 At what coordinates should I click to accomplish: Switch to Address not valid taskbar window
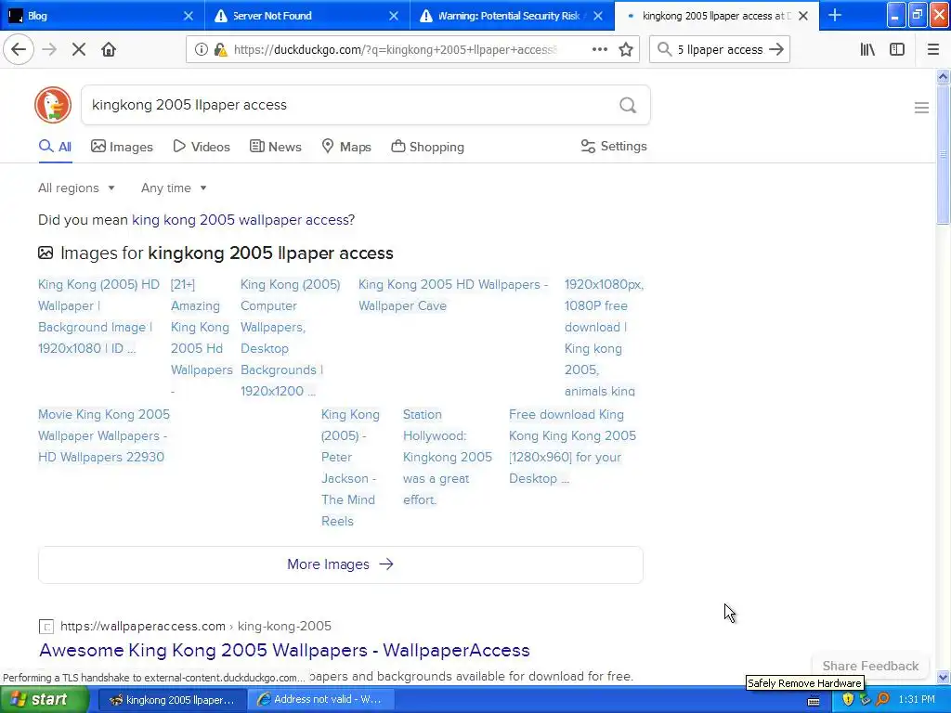(x=320, y=700)
